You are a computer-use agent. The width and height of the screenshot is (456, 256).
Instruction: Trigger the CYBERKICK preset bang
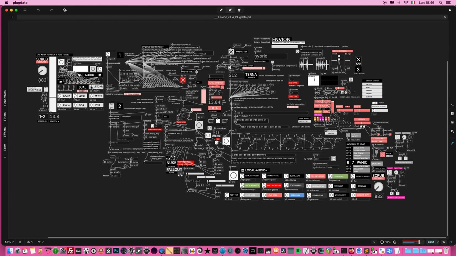[x=330, y=176]
